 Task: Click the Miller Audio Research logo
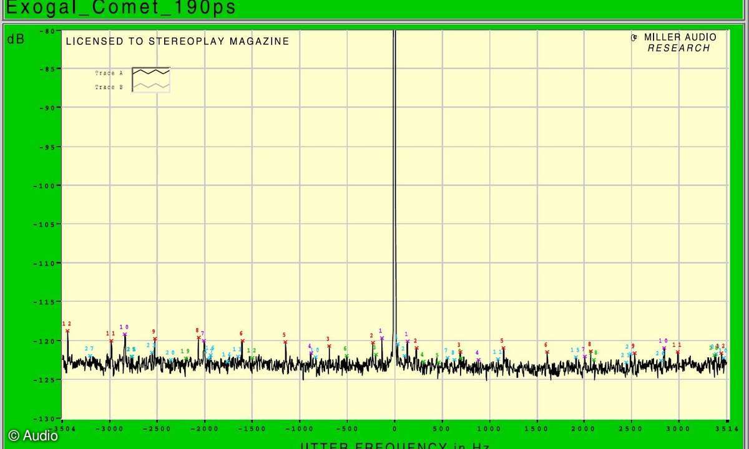coord(673,42)
